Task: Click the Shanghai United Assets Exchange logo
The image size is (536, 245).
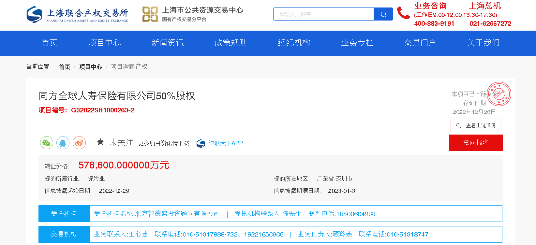Action: click(x=77, y=15)
